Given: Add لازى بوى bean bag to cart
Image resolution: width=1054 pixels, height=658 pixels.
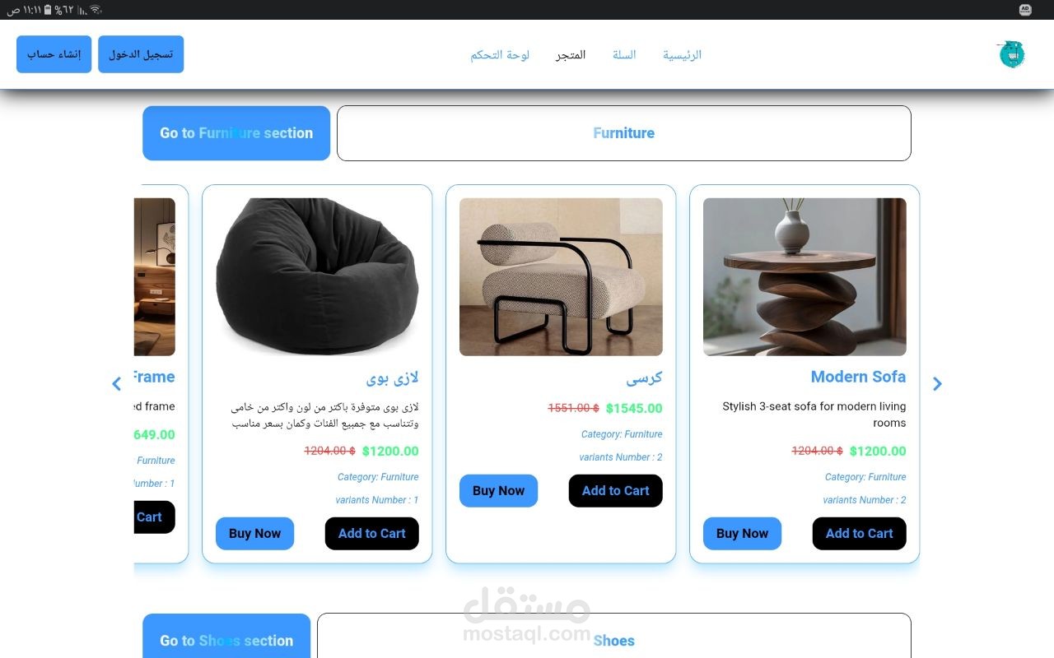Looking at the screenshot, I should tap(371, 534).
